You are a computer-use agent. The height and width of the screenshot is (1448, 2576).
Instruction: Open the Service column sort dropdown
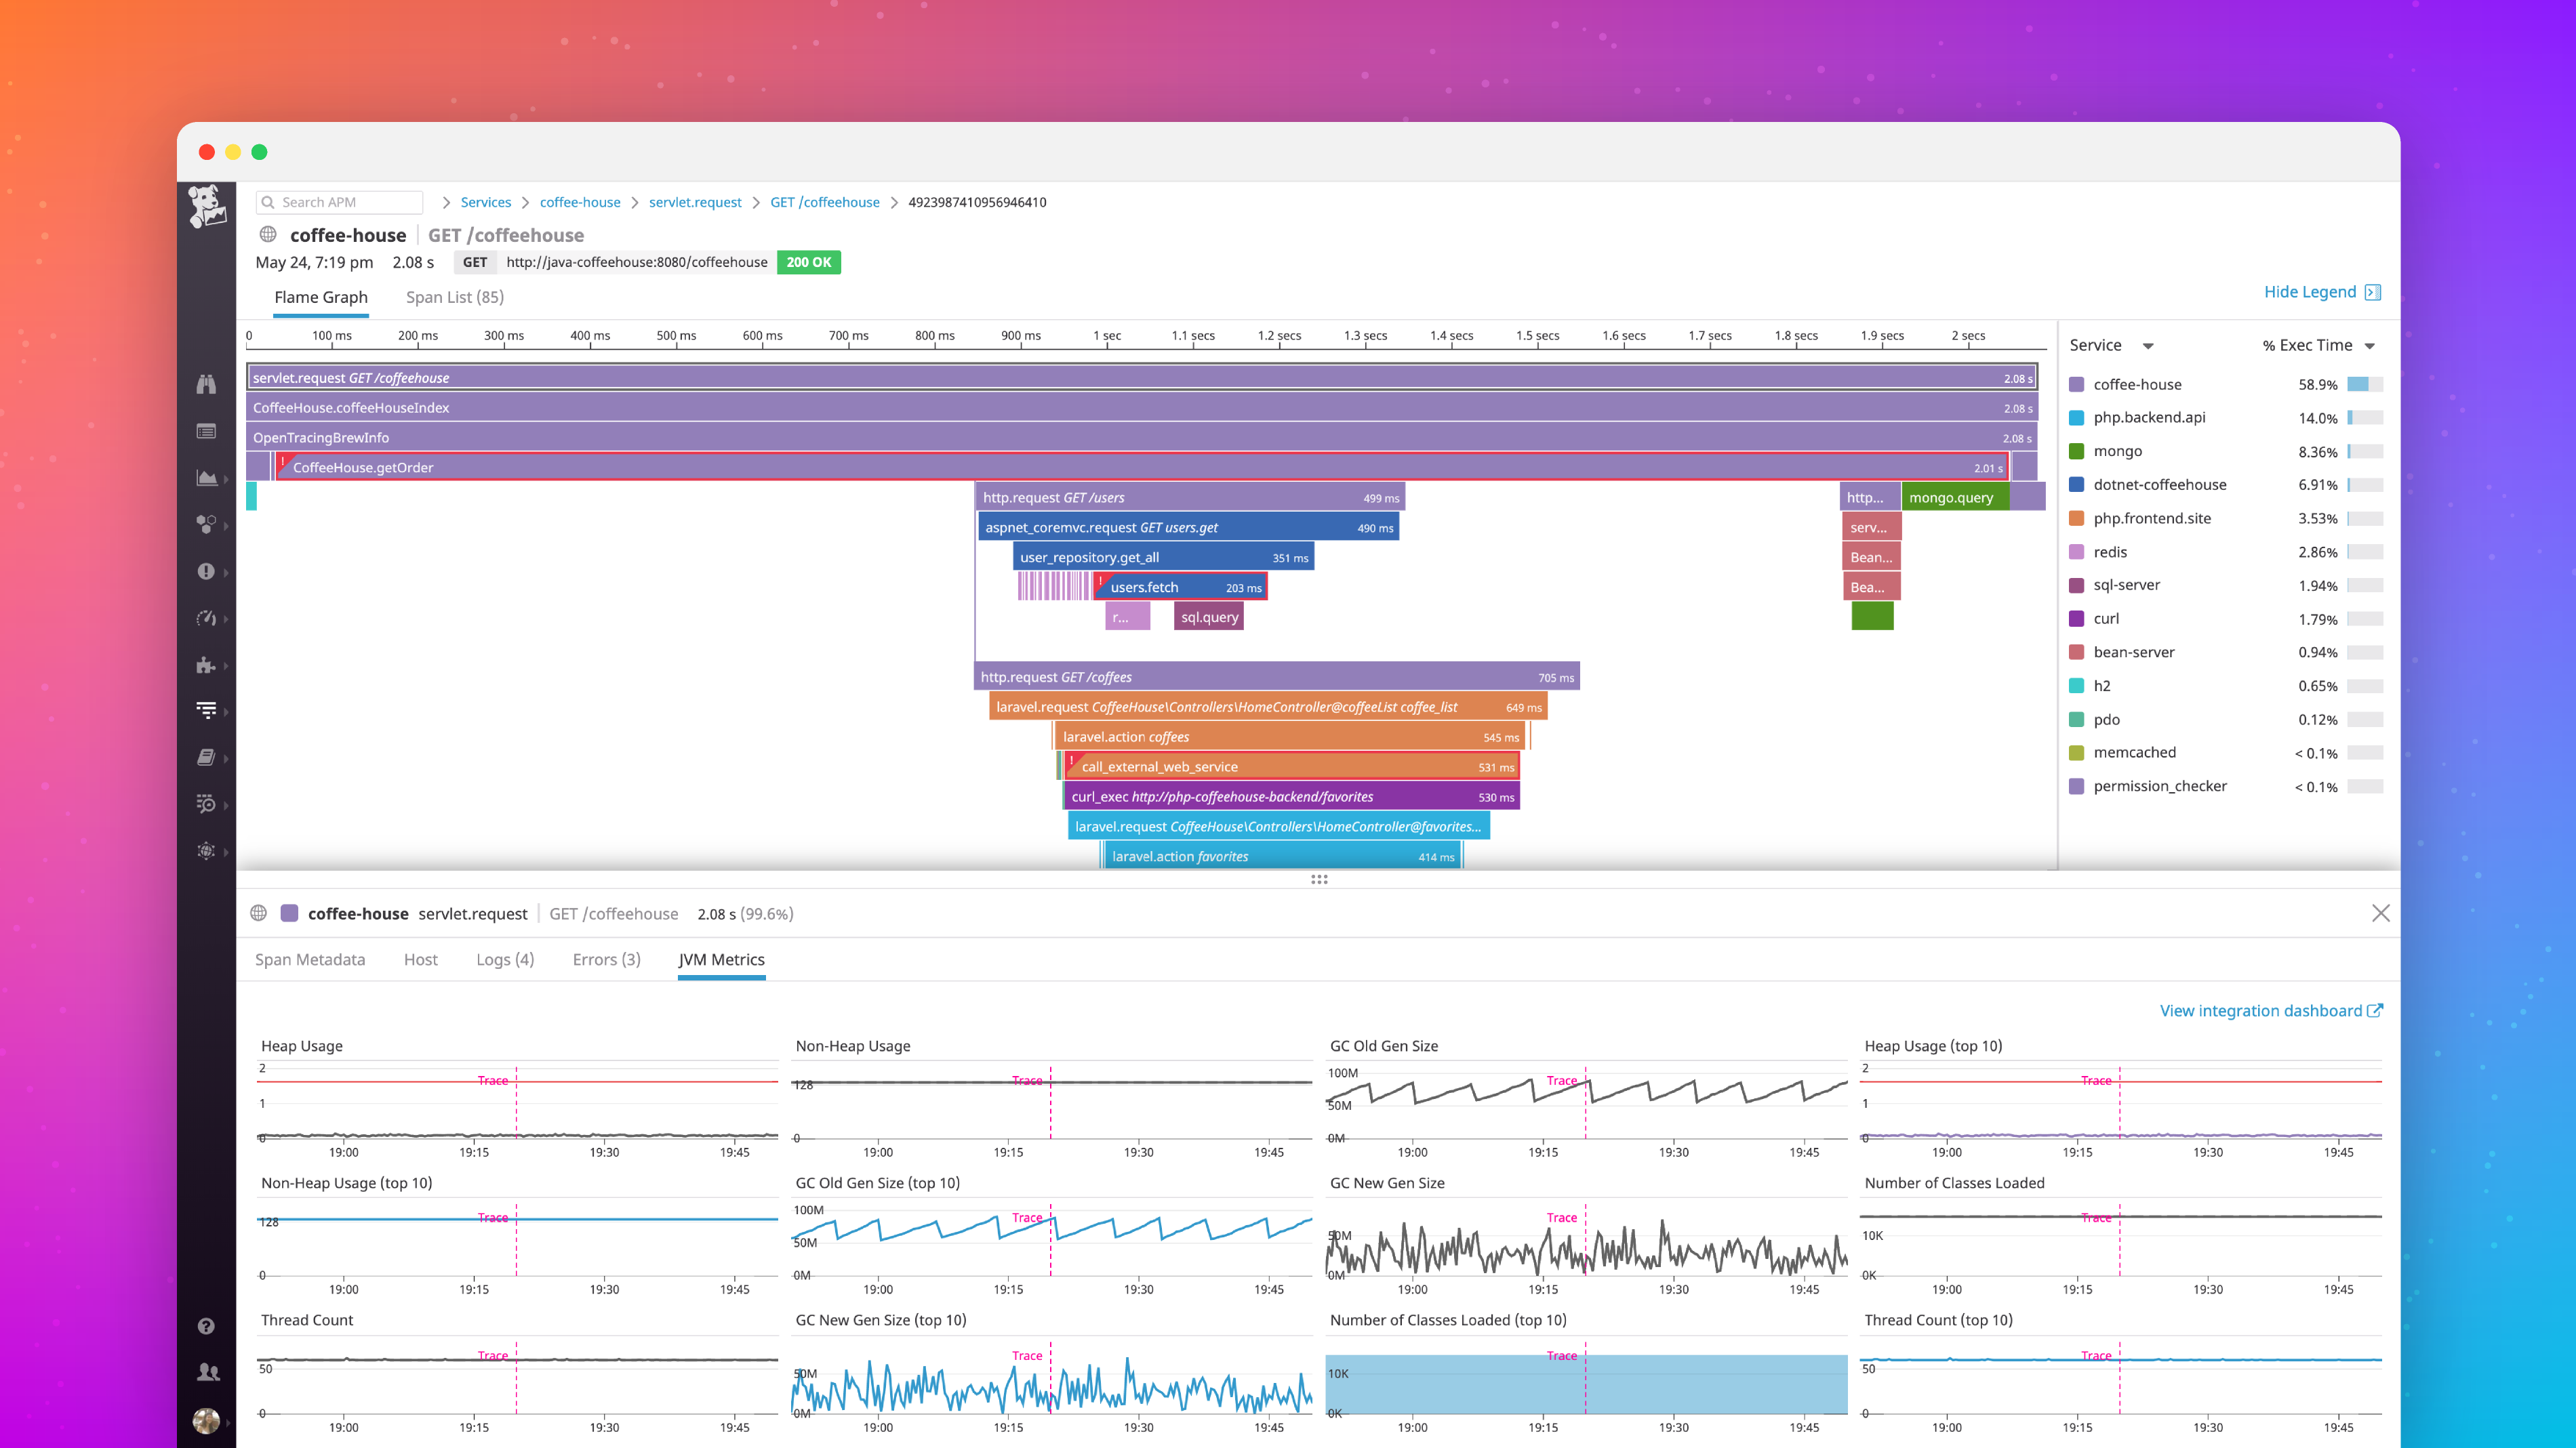pos(2148,345)
